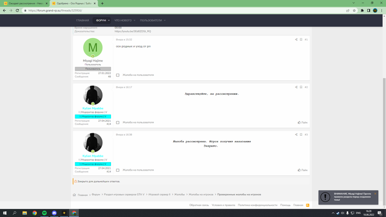This screenshot has height=217, width=386.
Task: Go to Форум in the breadcrumb
Action: tap(96, 194)
